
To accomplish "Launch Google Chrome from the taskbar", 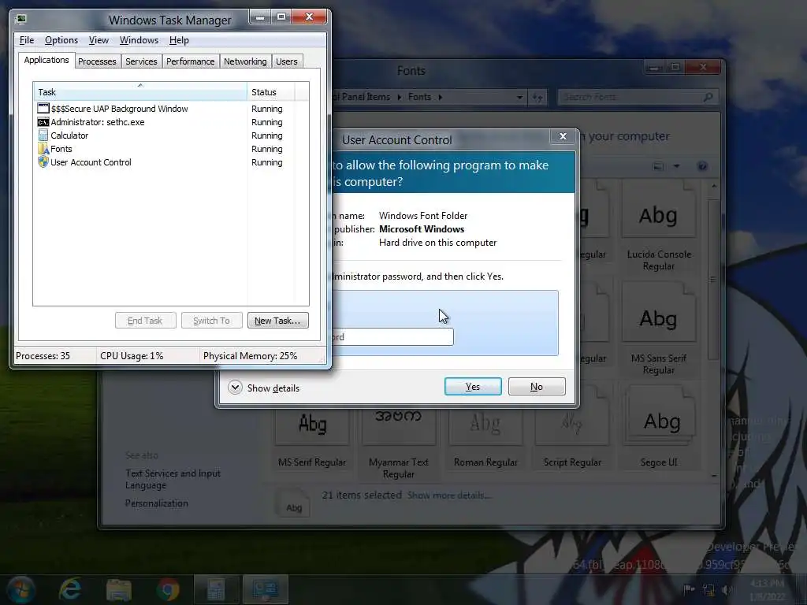I will (x=168, y=589).
